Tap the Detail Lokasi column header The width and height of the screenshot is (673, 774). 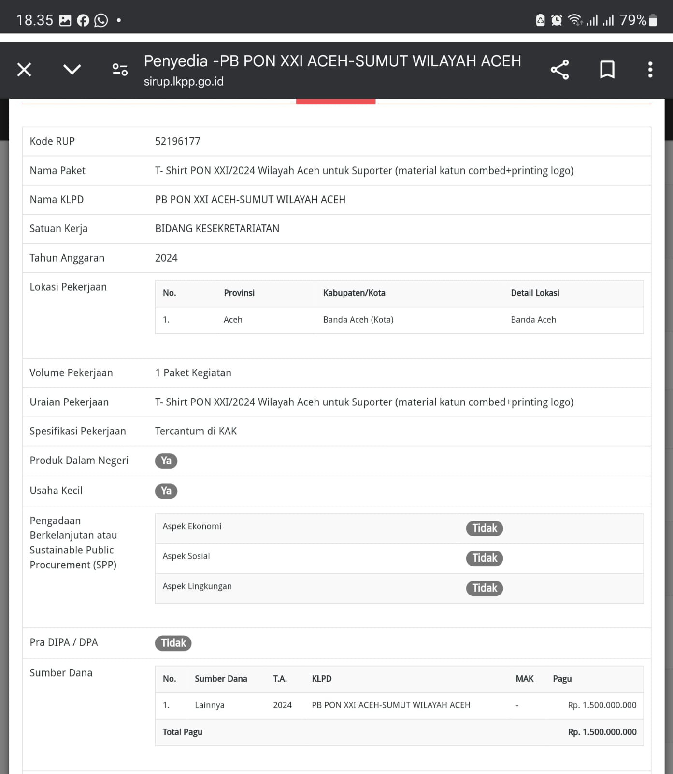[x=535, y=293]
